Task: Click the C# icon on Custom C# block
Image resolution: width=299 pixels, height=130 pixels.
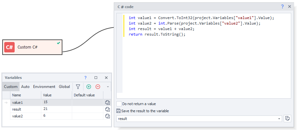Action: pyautogui.click(x=9, y=47)
